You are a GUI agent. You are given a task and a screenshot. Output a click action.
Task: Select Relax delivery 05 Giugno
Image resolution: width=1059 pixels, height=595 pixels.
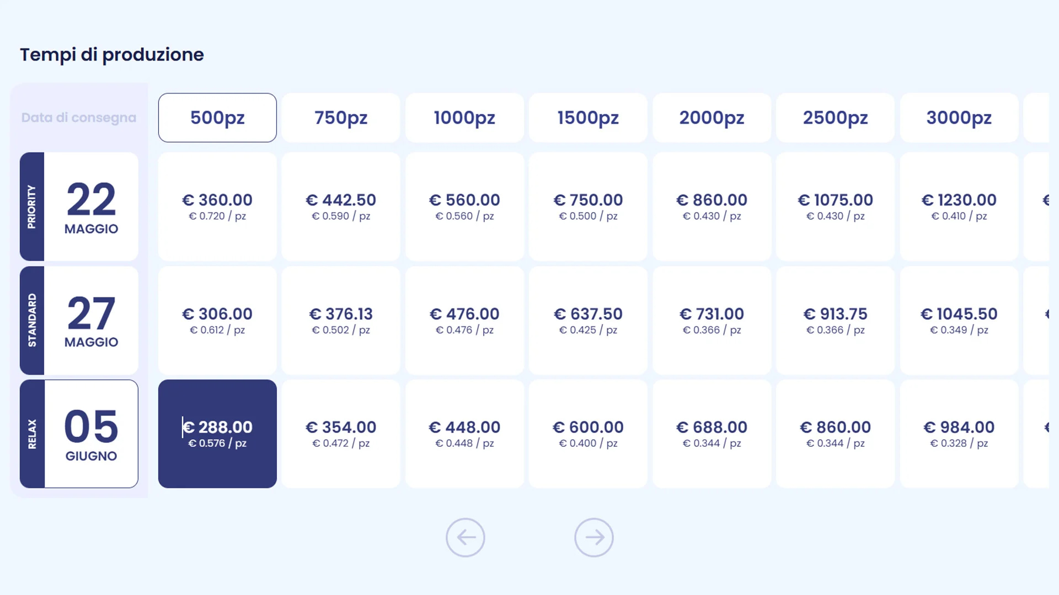[79, 434]
